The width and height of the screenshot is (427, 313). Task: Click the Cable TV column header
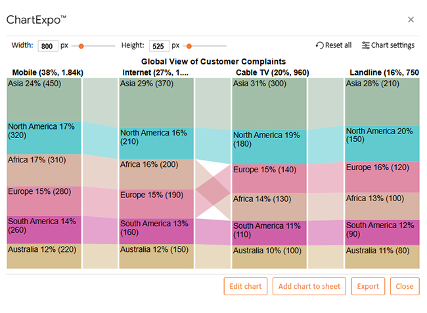pos(272,72)
